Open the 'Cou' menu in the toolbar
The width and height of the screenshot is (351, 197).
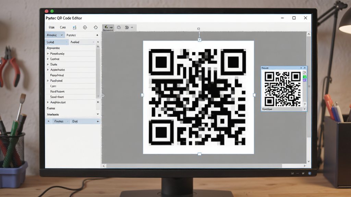tap(63, 27)
